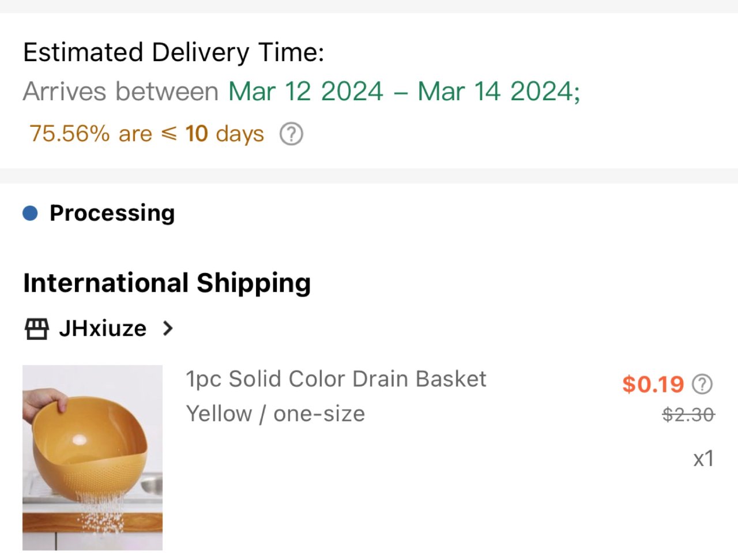
Task: Click the blue Processing status dot
Action: [30, 213]
